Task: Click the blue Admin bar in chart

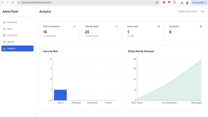Action: click(60, 95)
